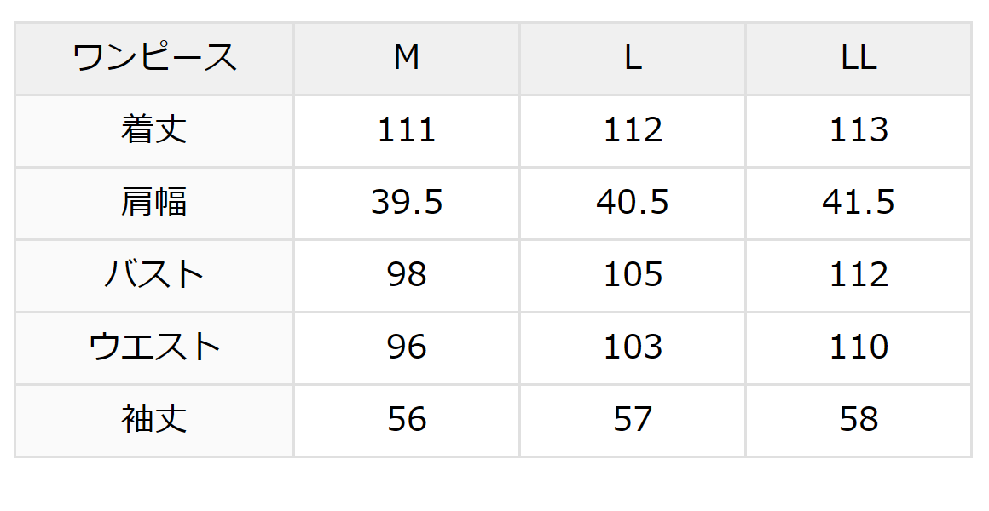Image resolution: width=989 pixels, height=511 pixels.
Task: Click the 103 waist value cell
Action: click(x=633, y=347)
